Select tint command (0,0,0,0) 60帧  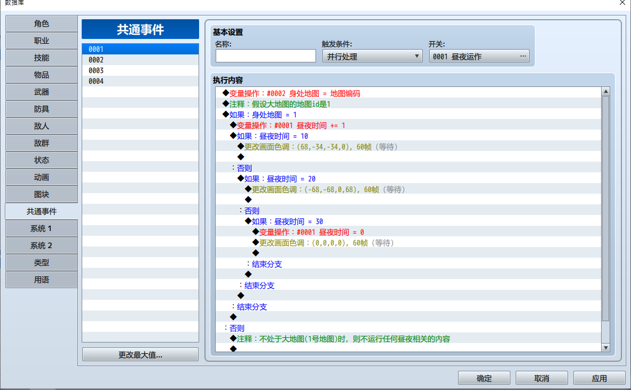point(408,243)
